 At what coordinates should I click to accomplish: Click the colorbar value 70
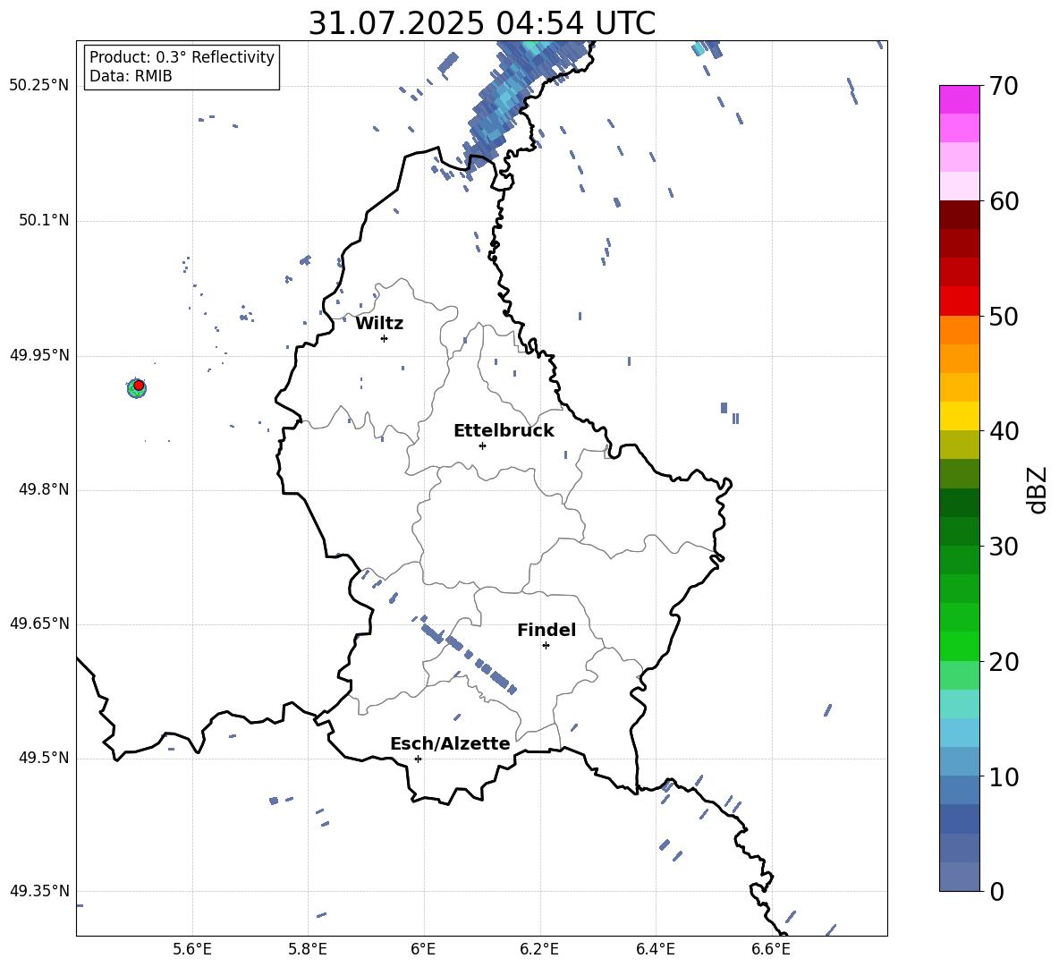point(1004,86)
